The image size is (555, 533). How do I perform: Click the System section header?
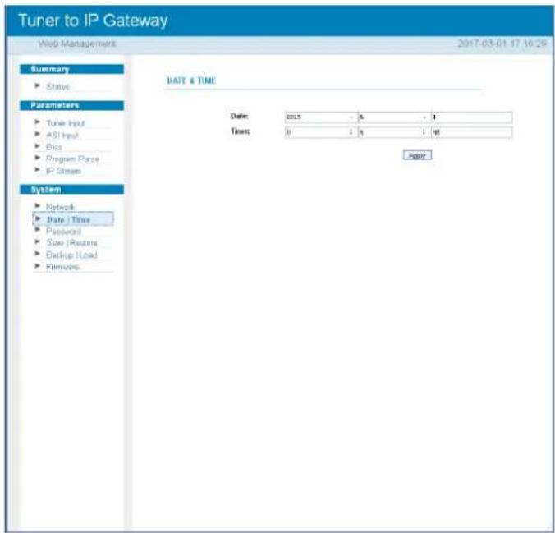click(72, 190)
